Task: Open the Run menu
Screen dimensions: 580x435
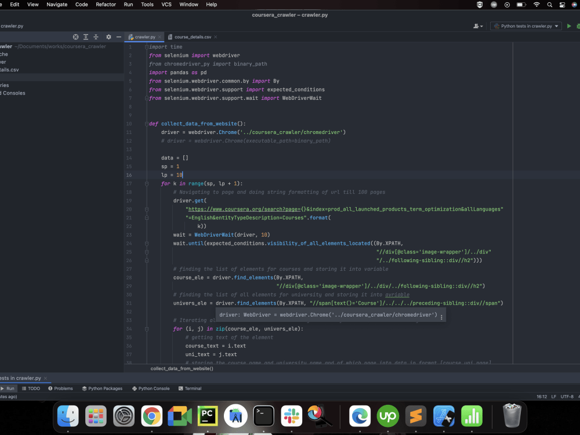Action: [x=128, y=5]
